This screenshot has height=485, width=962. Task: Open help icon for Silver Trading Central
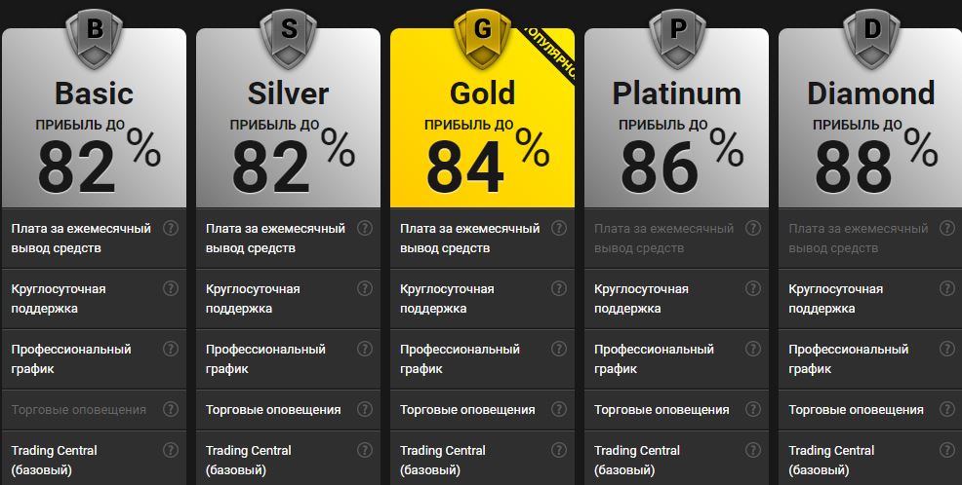pos(365,450)
